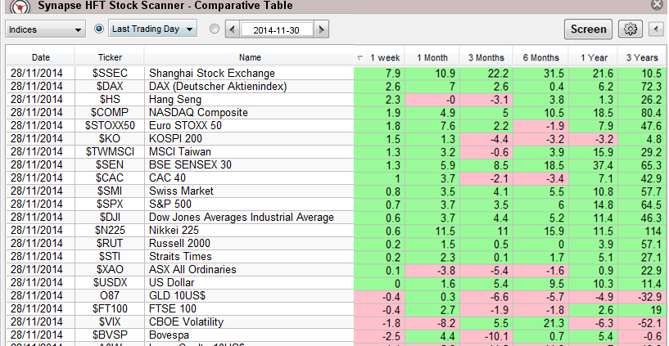The height and width of the screenshot is (346, 669).
Task: Collapse panel using the left arrow icon
Action: tap(654, 29)
